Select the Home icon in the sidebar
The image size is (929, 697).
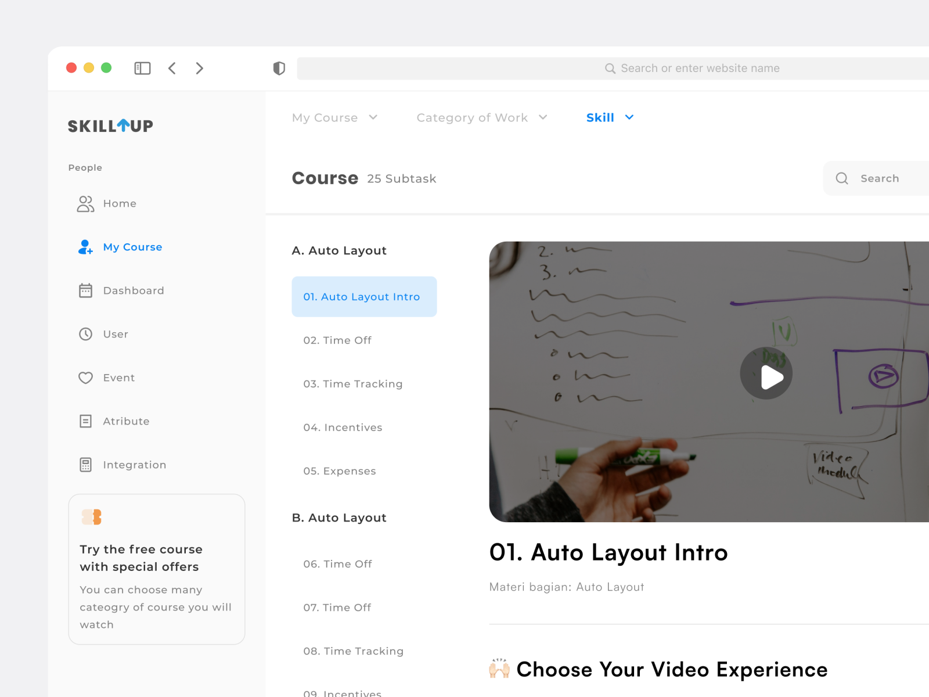pos(85,203)
